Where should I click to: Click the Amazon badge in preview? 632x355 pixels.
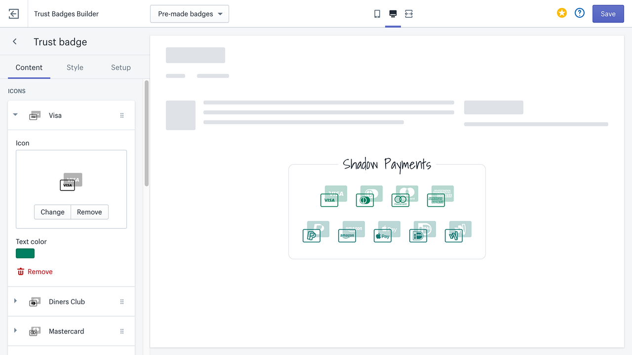click(352, 232)
